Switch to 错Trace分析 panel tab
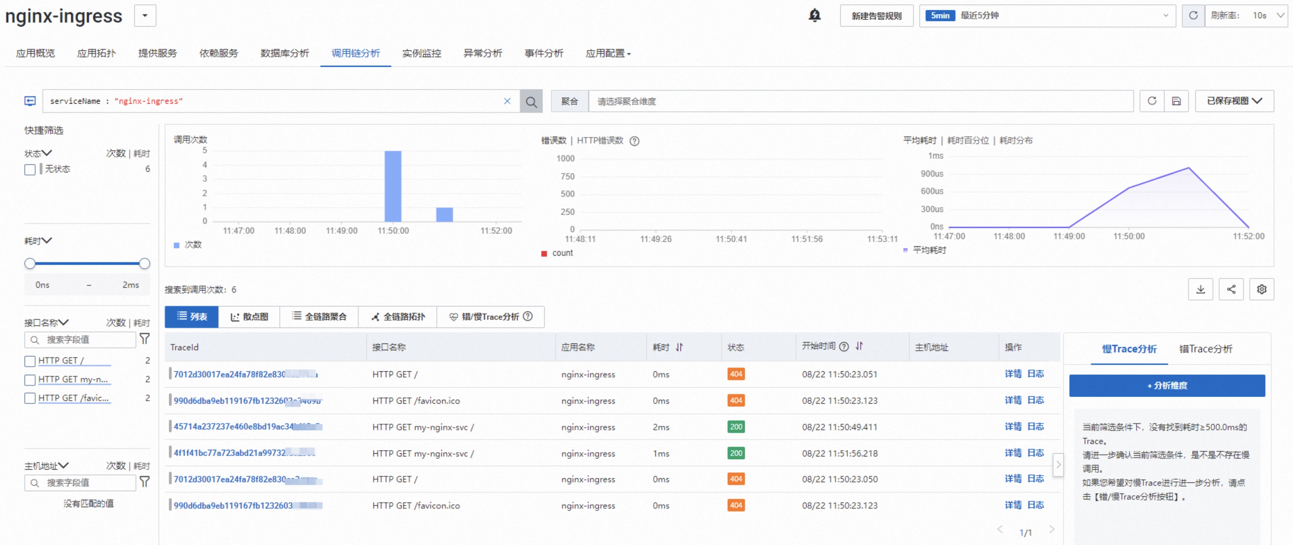 click(1205, 349)
